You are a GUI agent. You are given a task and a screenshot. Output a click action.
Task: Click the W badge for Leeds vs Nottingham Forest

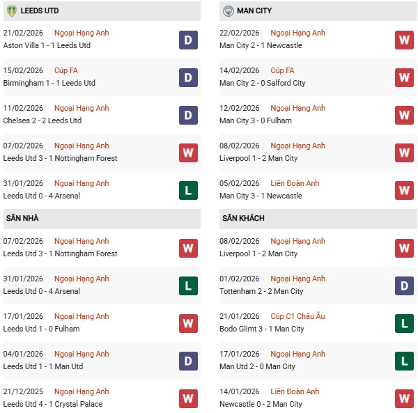[x=188, y=153]
